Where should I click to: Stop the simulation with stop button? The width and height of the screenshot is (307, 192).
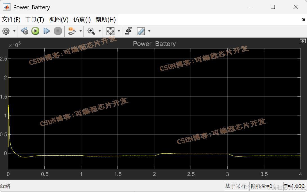tap(58, 31)
